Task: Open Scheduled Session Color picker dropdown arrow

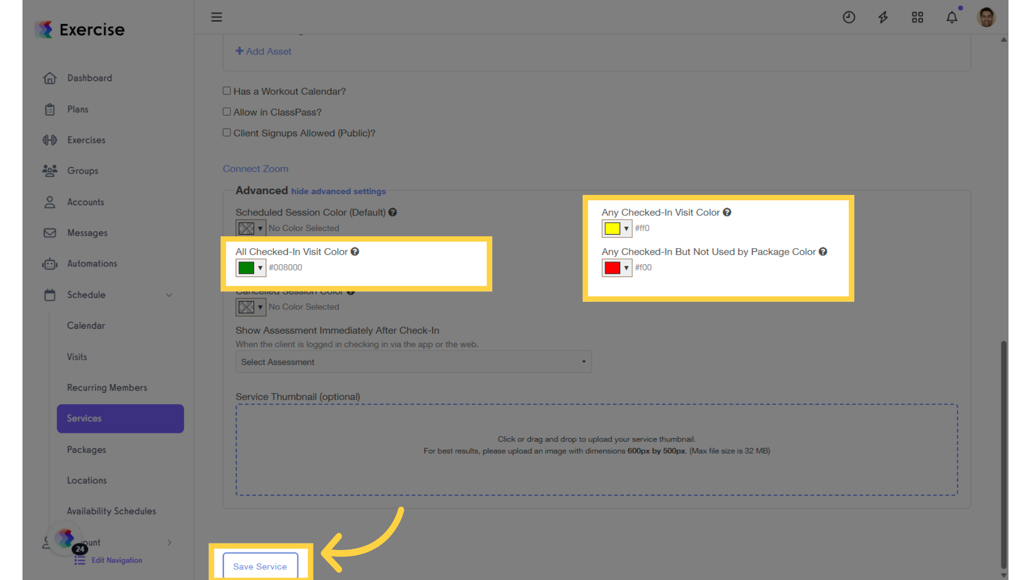Action: pyautogui.click(x=260, y=228)
